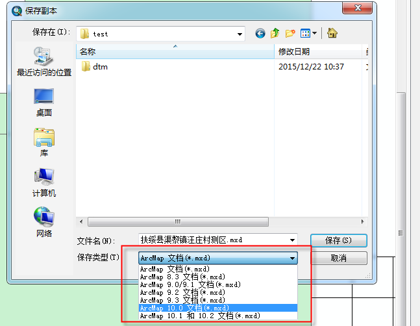
Task: Click the 文件名 input field
Action: click(x=218, y=240)
